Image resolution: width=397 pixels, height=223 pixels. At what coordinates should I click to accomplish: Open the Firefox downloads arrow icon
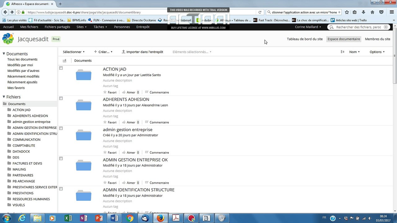click(x=364, y=12)
